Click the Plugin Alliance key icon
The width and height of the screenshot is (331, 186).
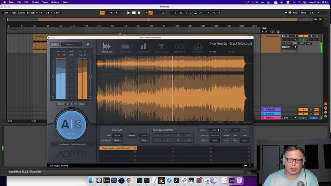pos(245,166)
